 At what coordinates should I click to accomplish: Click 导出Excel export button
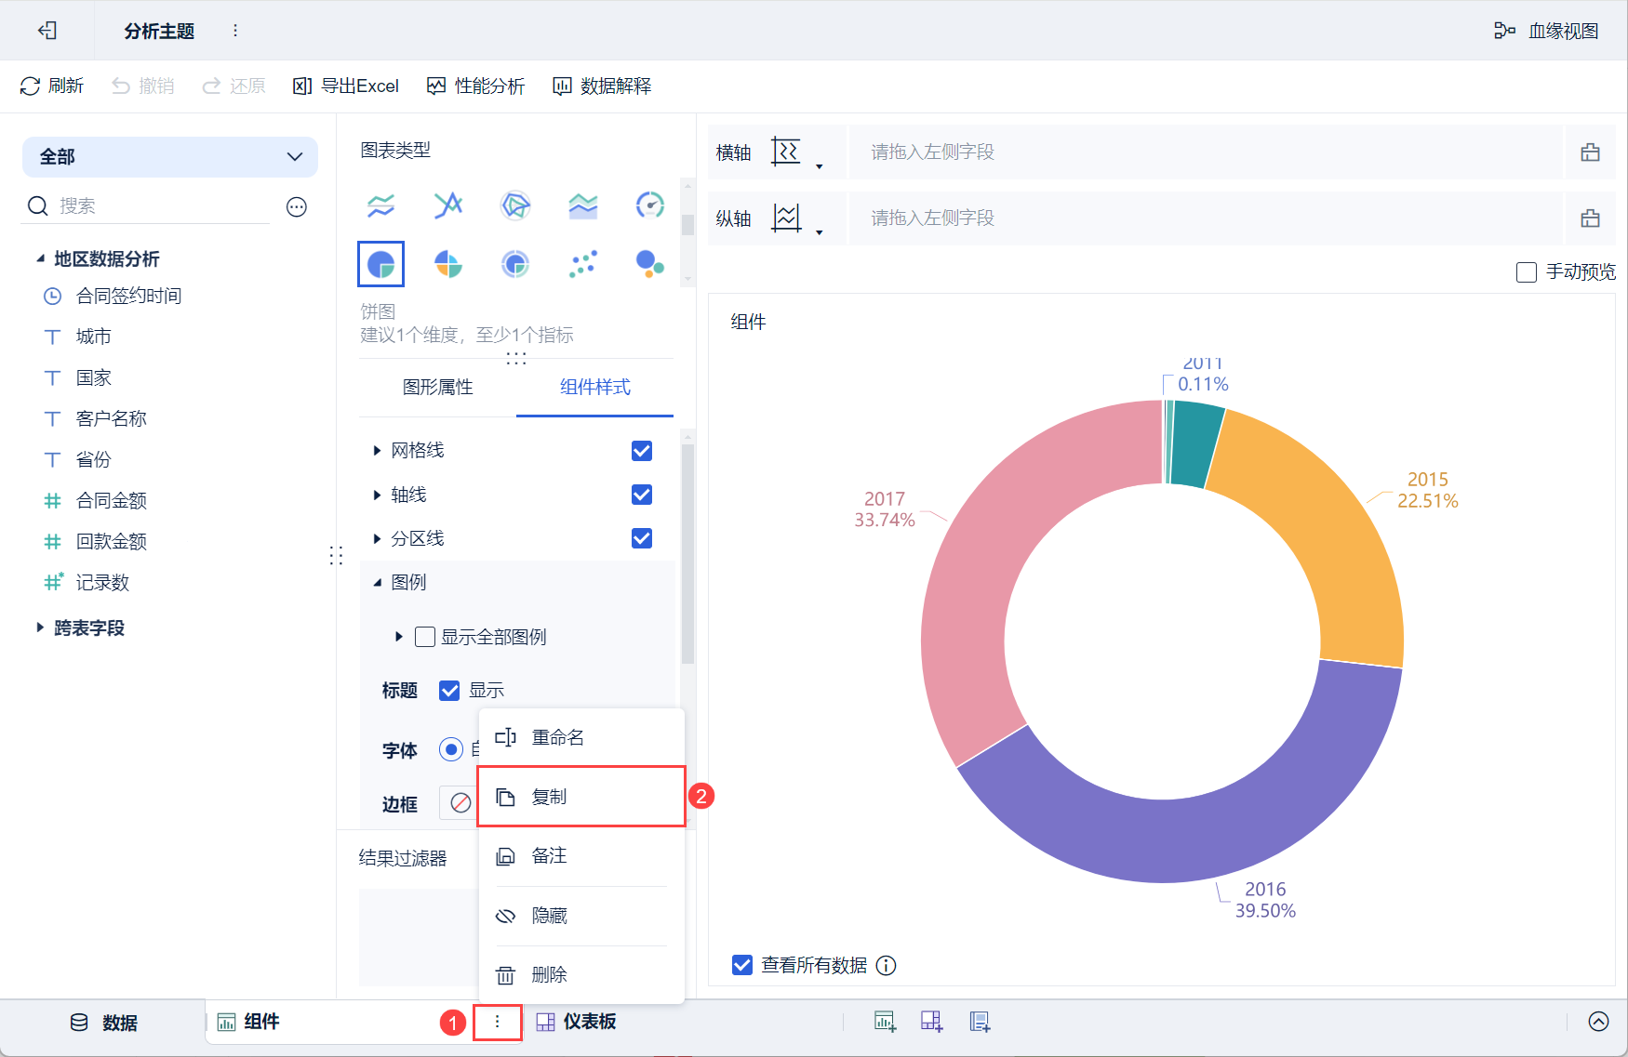[346, 86]
